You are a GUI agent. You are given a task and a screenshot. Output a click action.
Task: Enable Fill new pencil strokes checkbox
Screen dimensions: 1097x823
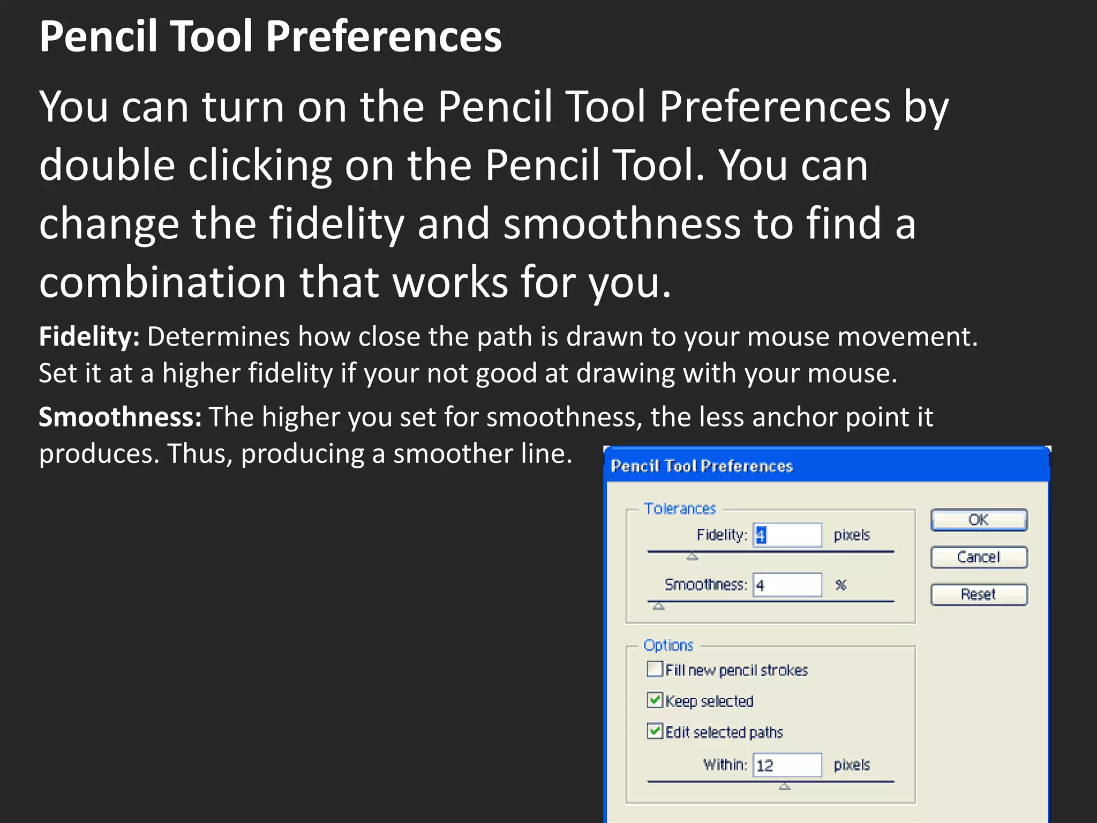(655, 669)
